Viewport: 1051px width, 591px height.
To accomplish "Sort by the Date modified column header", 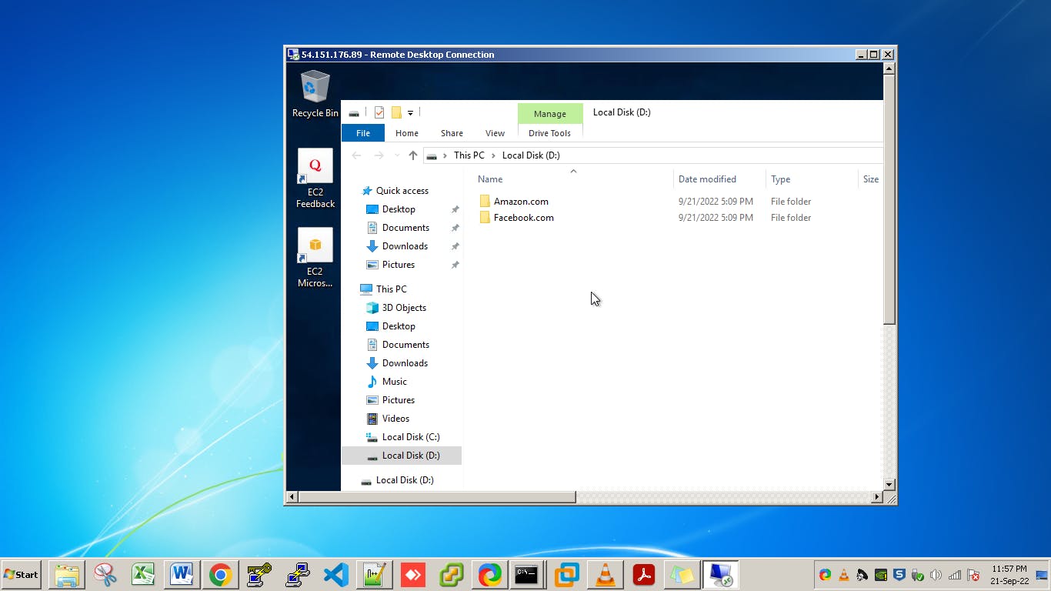I will tap(707, 179).
